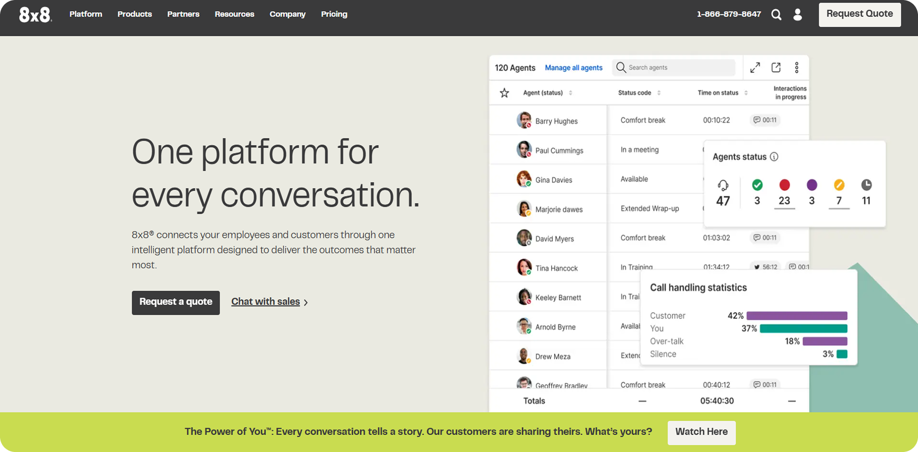This screenshot has height=452, width=918.
Task: Select the purple status icon
Action: click(x=811, y=184)
